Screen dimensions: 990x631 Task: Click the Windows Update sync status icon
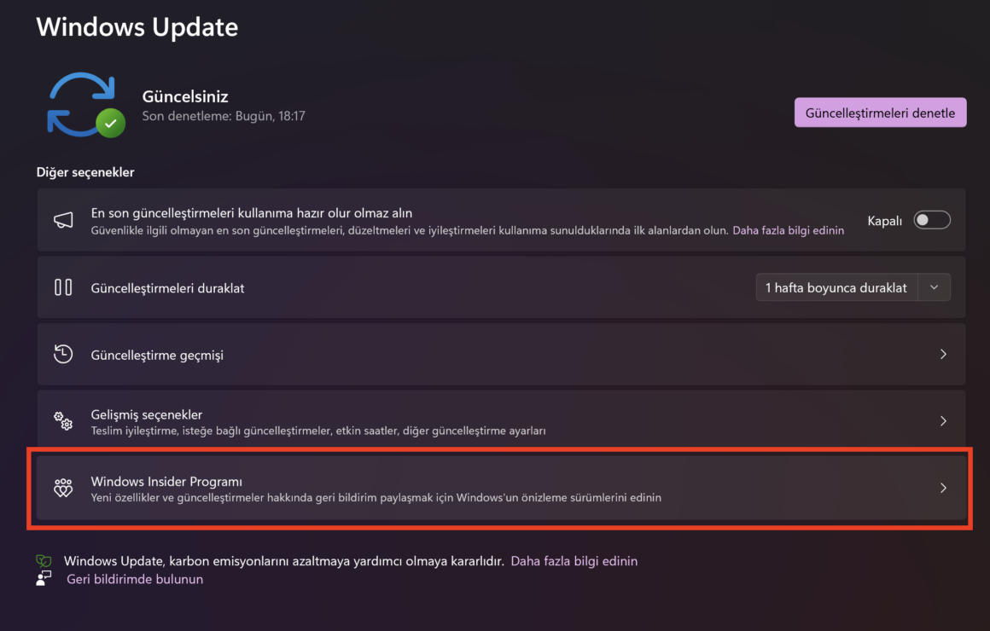click(x=86, y=106)
